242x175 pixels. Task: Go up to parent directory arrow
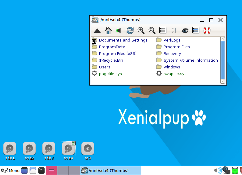coord(97,31)
